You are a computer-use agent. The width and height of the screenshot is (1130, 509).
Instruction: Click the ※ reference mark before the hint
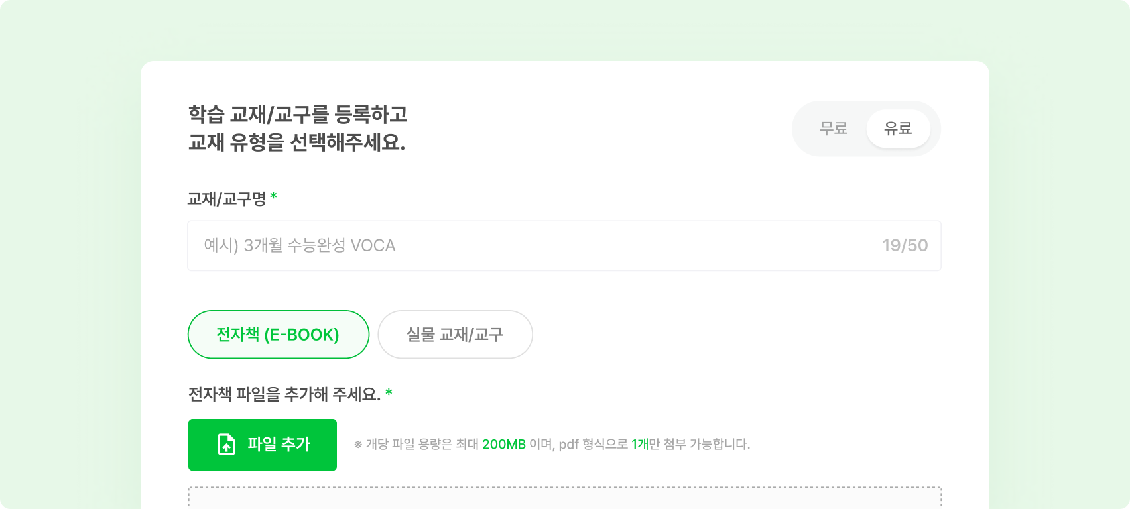point(358,445)
